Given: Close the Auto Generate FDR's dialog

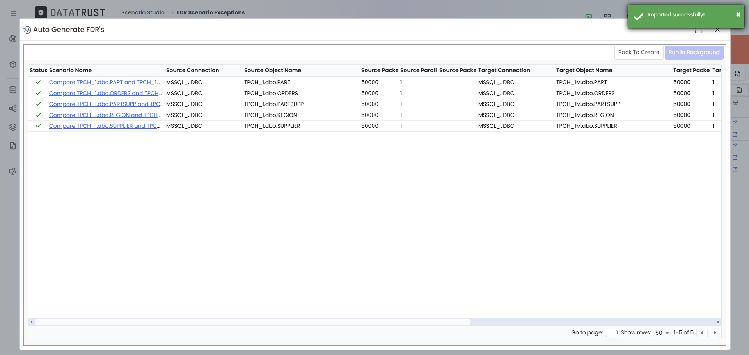Looking at the screenshot, I should click(717, 30).
